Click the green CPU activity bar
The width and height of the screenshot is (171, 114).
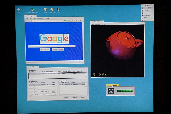[125, 91]
